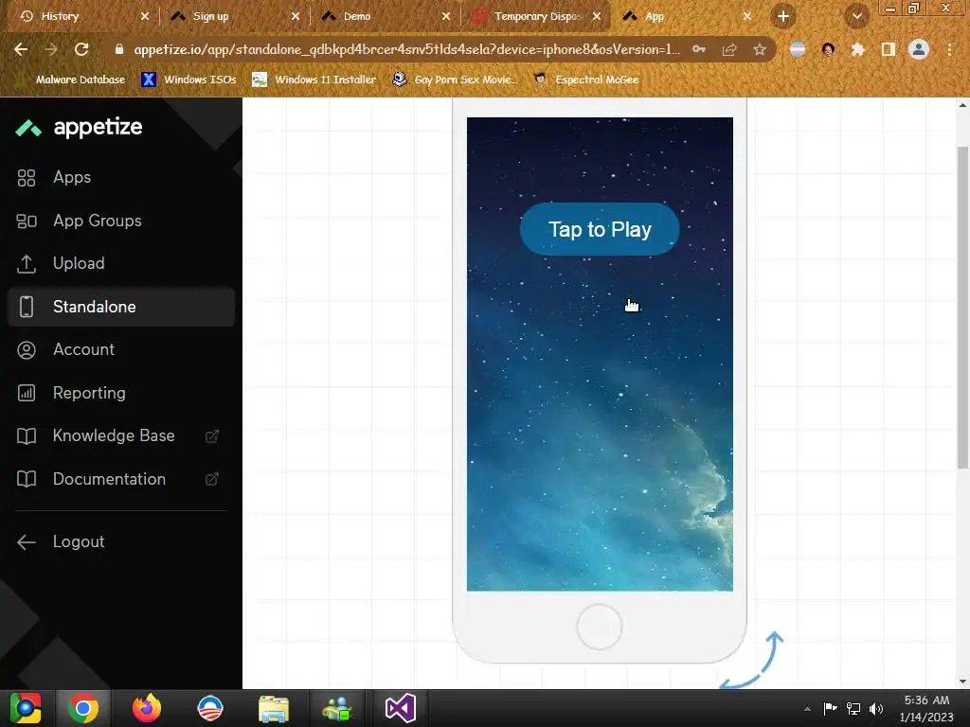The width and height of the screenshot is (970, 727).
Task: Open Windows 11 Installer bookmark
Action: [314, 80]
